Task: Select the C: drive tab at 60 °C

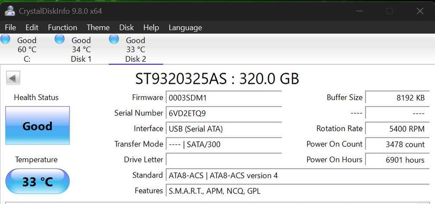Action: [x=27, y=50]
